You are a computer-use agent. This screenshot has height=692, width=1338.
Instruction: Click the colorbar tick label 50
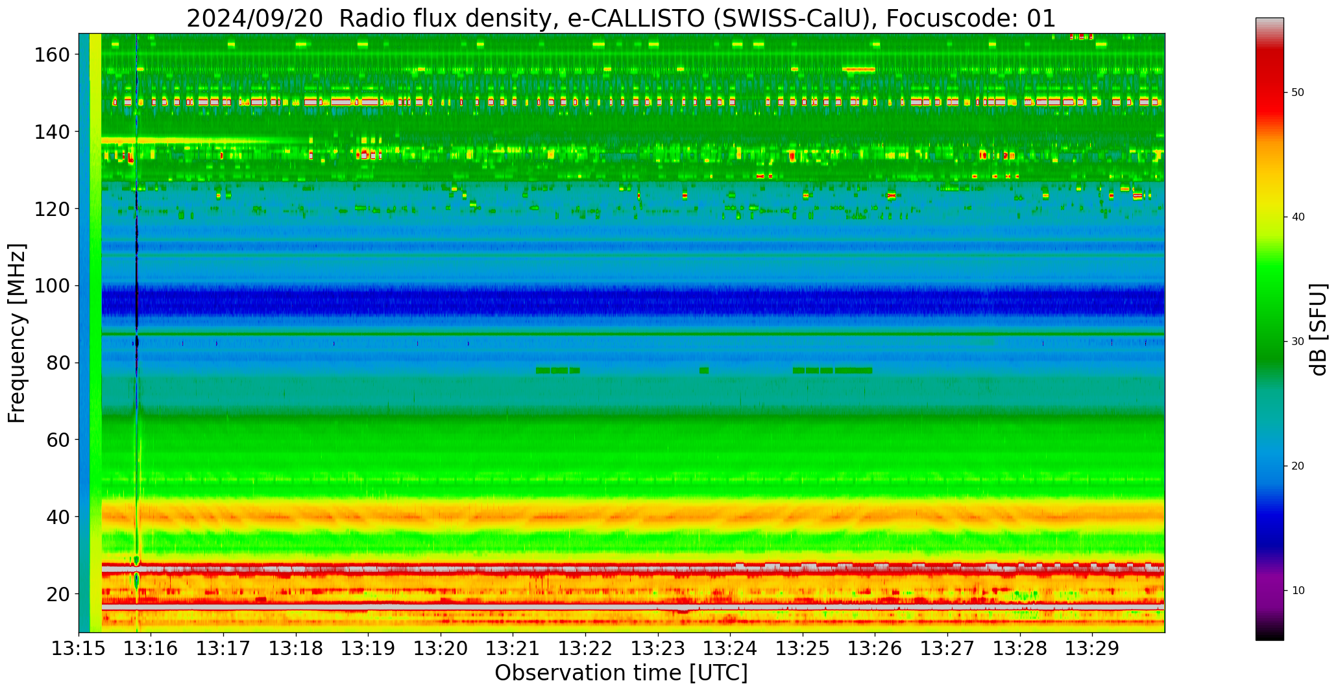pyautogui.click(x=1298, y=92)
